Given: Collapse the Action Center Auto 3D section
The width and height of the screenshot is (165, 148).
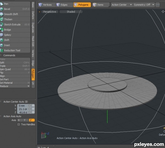Looking at the screenshot, I should (x=1, y=102).
